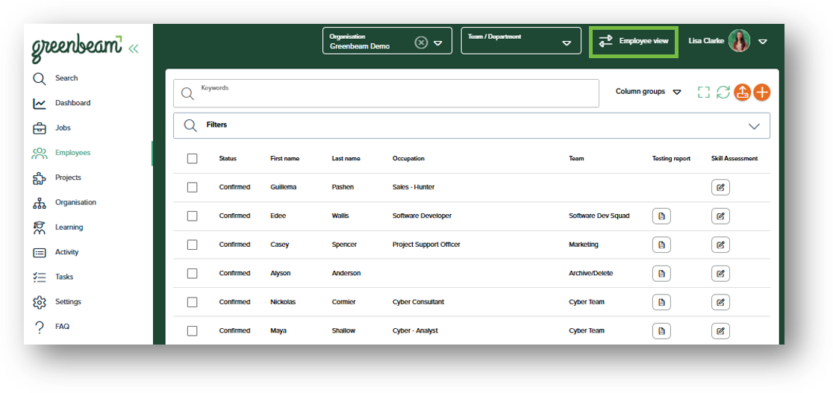The width and height of the screenshot is (833, 393).
Task: Check the row for Nickolas Cormier
Action: [x=193, y=302]
